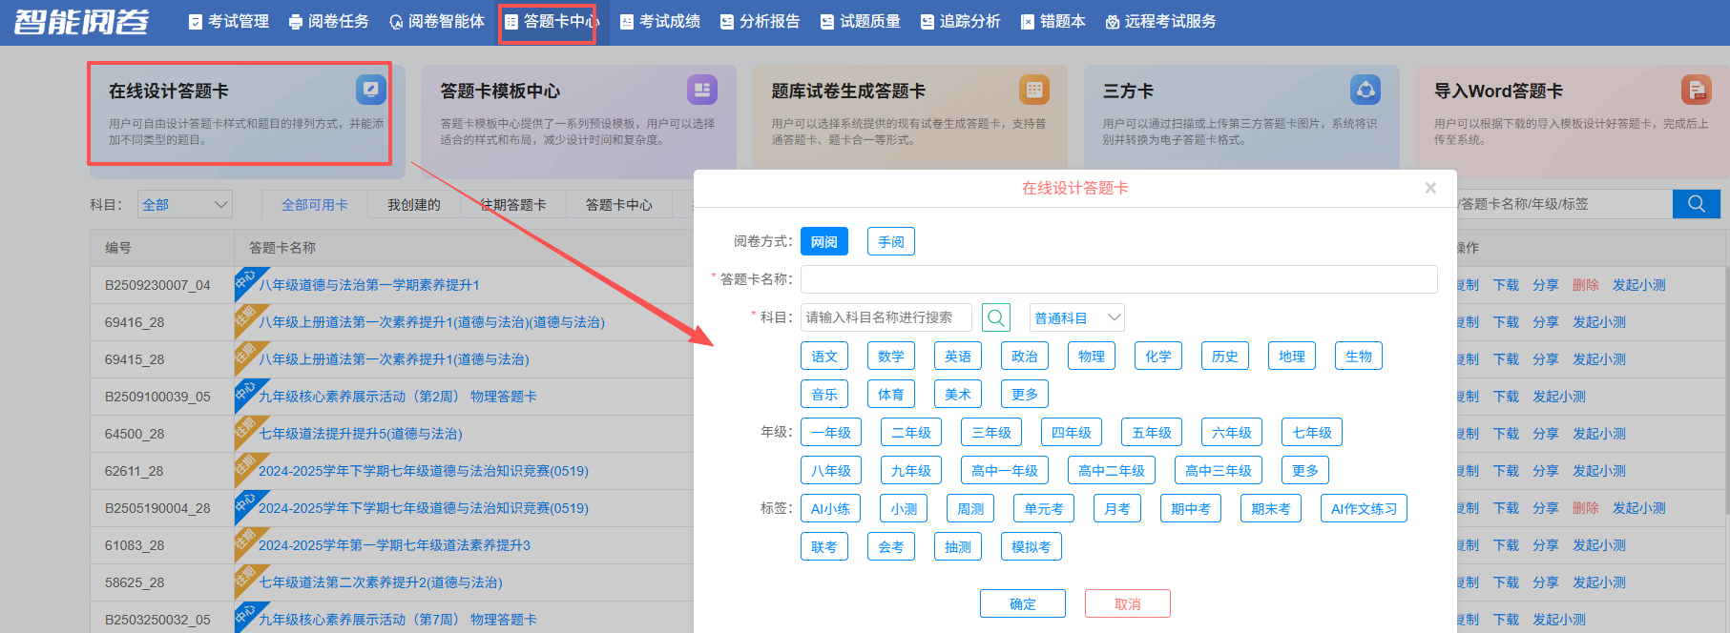
Task: Expand the 科目 全部 dropdown
Action: [185, 204]
